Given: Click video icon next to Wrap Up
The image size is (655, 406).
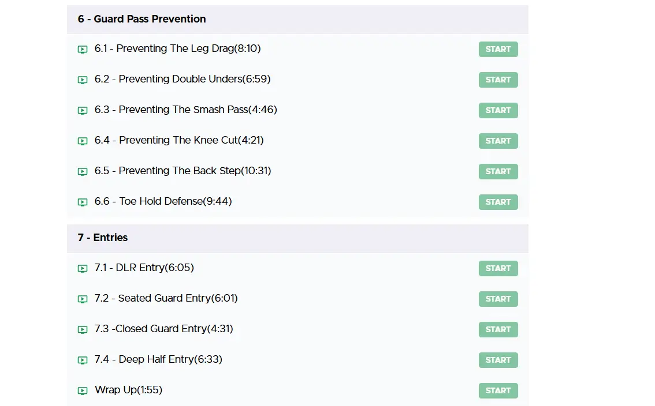Looking at the screenshot, I should 83,391.
